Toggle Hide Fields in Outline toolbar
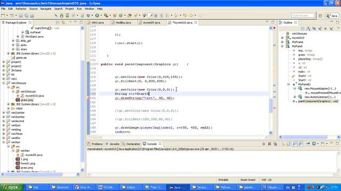This screenshot has width=341, height=191. (x=314, y=29)
